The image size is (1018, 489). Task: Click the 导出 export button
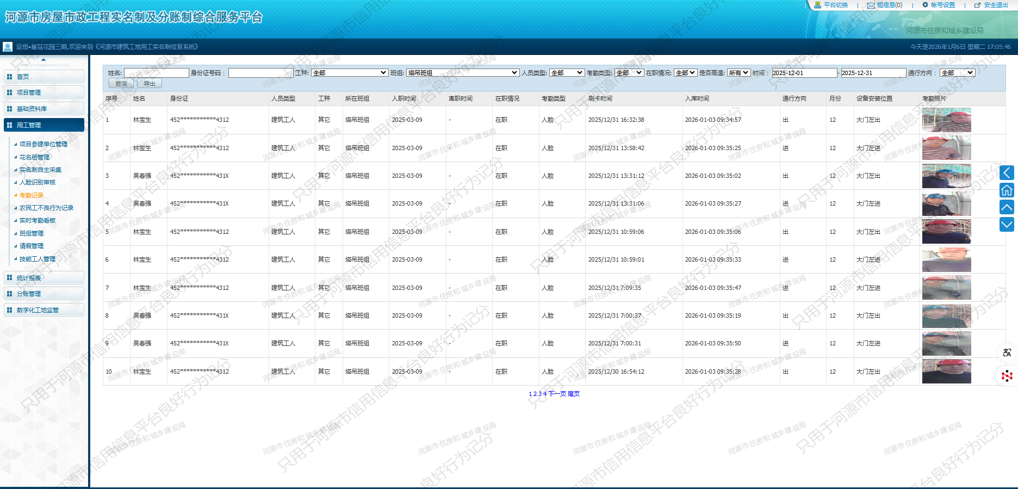click(x=150, y=84)
